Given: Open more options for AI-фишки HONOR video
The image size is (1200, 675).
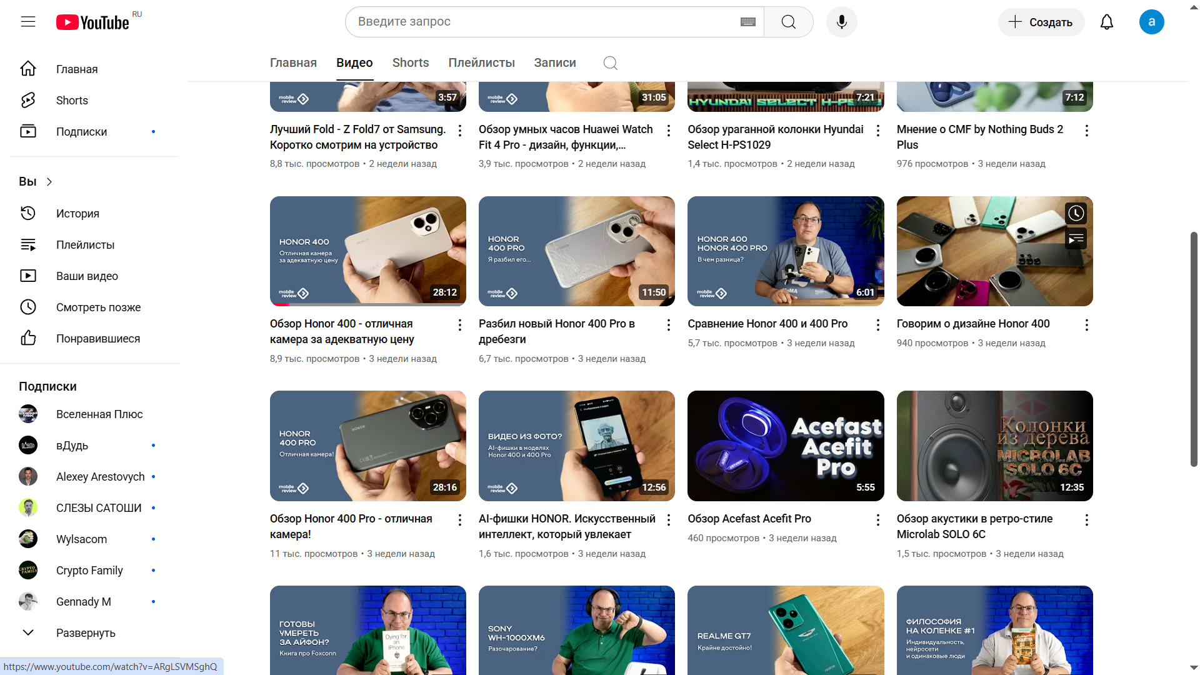Looking at the screenshot, I should pos(669,520).
